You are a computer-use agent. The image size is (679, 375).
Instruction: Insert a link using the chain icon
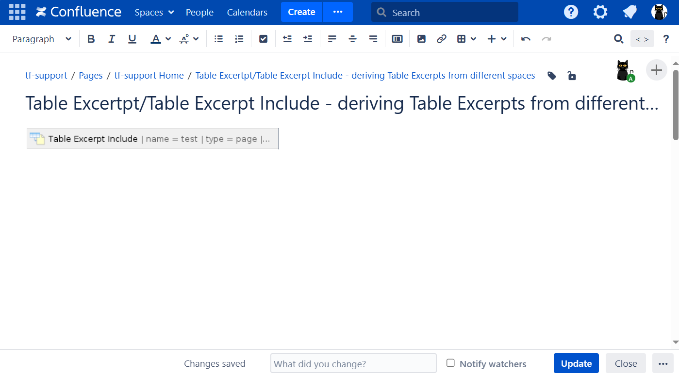(x=442, y=39)
